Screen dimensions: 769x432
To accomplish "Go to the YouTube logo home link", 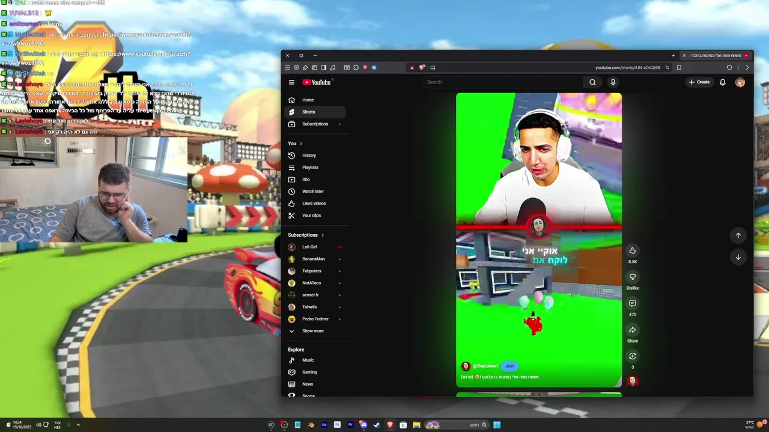I will (317, 82).
